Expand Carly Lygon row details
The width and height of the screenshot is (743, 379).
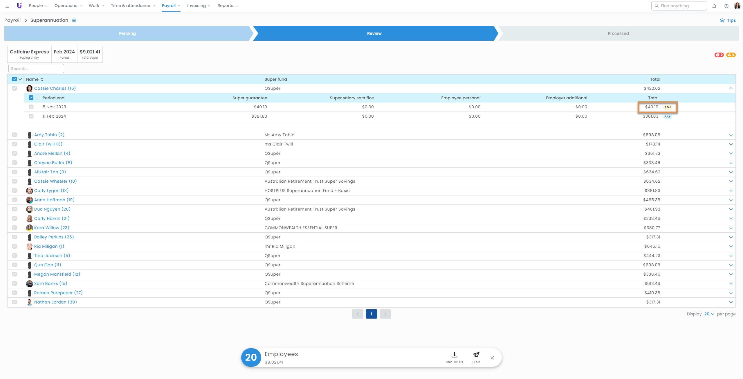731,191
